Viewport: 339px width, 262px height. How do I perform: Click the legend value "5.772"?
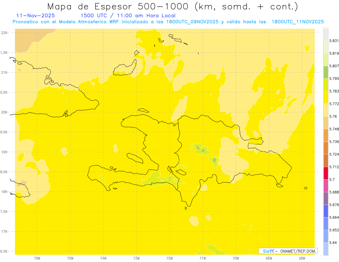pos(334,104)
